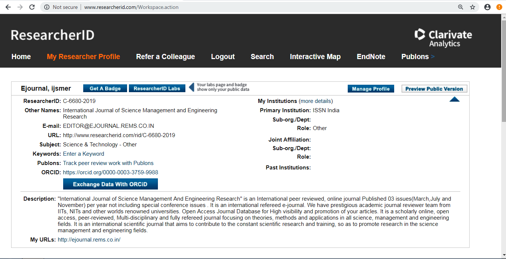The width and height of the screenshot is (506, 259).
Task: Click the zoom magnifier icon in address bar
Action: 461,7
